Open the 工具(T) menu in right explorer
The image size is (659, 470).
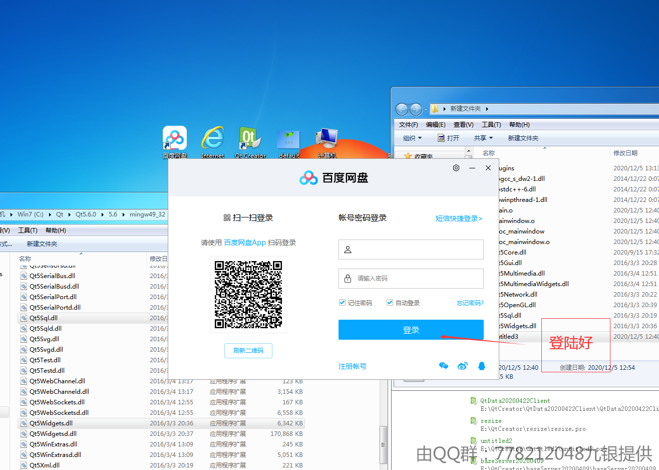tap(491, 124)
